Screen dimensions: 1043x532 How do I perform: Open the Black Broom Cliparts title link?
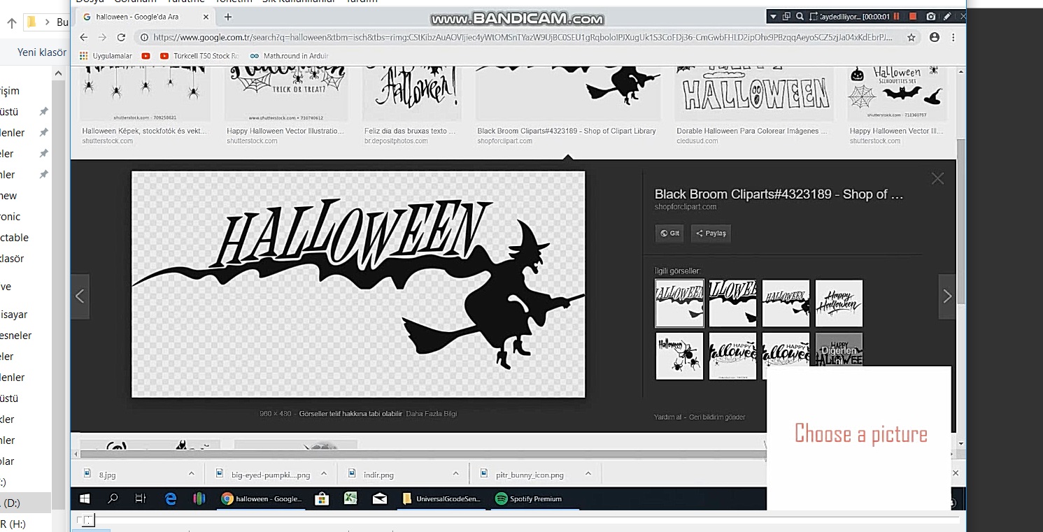779,194
